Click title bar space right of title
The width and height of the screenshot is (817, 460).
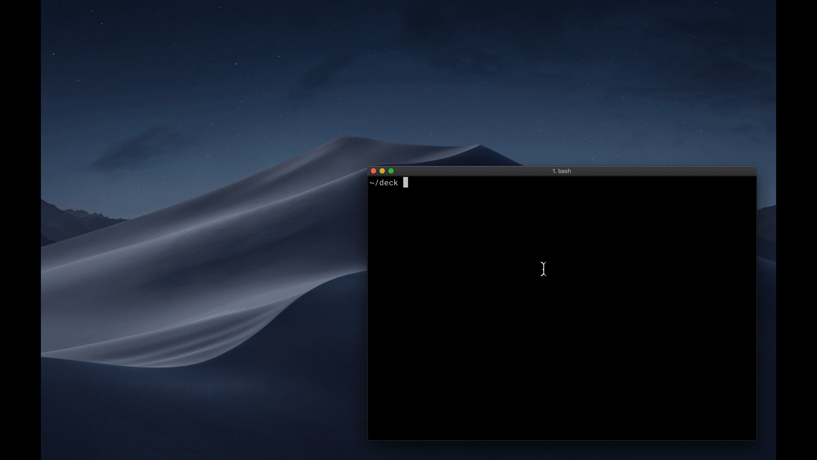664,171
